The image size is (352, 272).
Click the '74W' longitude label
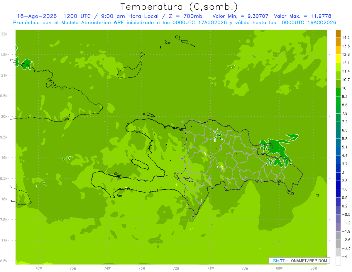(107, 268)
